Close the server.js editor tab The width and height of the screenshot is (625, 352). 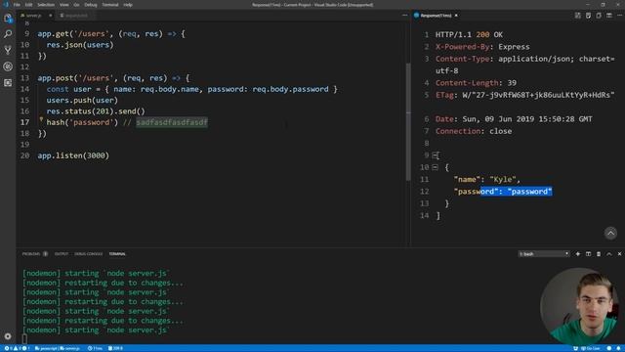pos(50,16)
